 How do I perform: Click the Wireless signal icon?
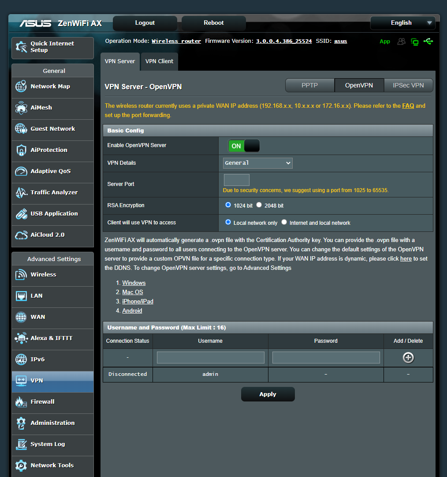21,274
